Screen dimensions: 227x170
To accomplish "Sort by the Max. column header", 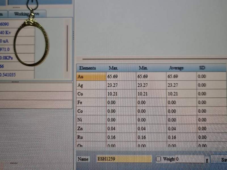I will tap(113, 68).
